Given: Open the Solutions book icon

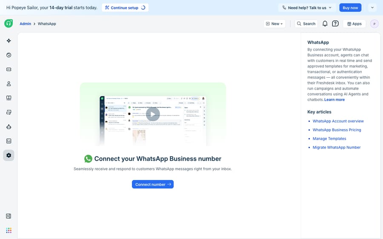Looking at the screenshot, I should [9, 98].
